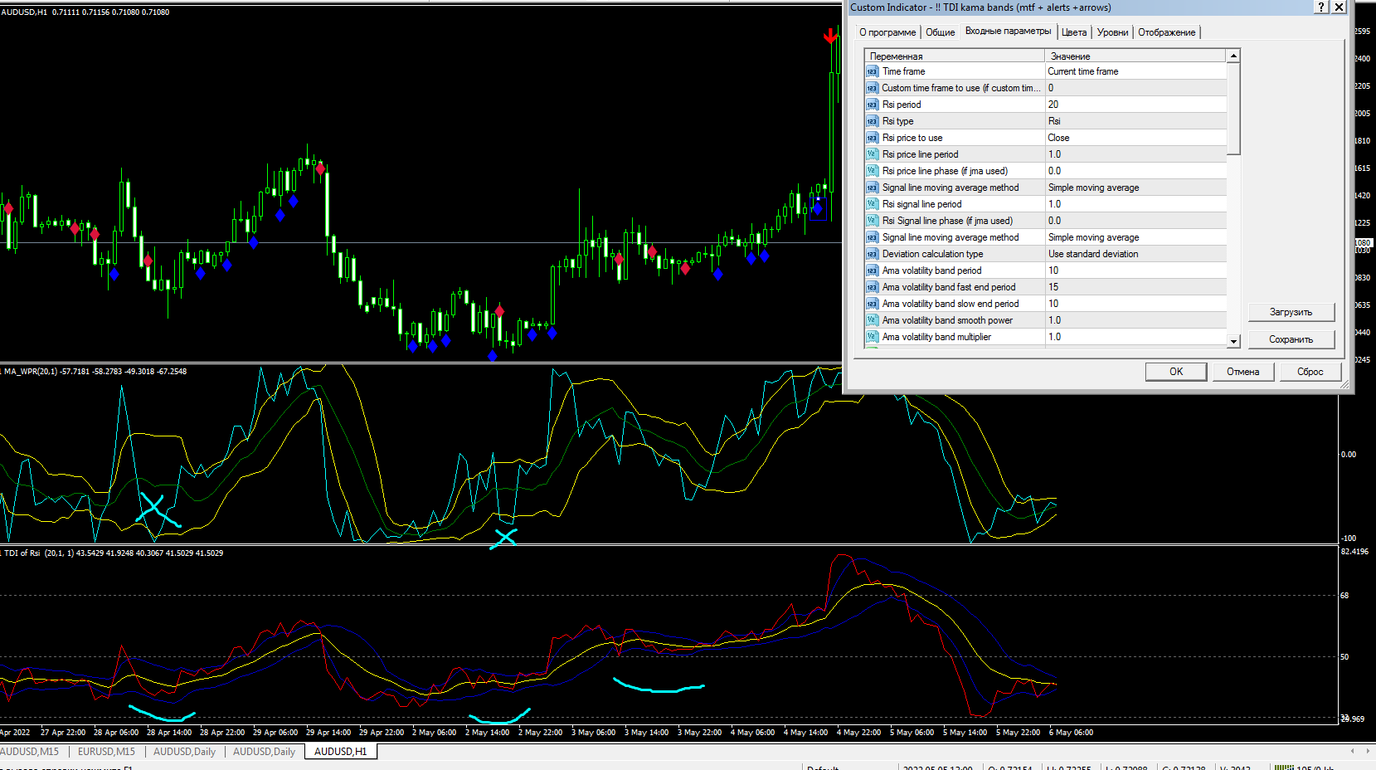Click icon beside Ama volatility band smooth power

pos(872,320)
